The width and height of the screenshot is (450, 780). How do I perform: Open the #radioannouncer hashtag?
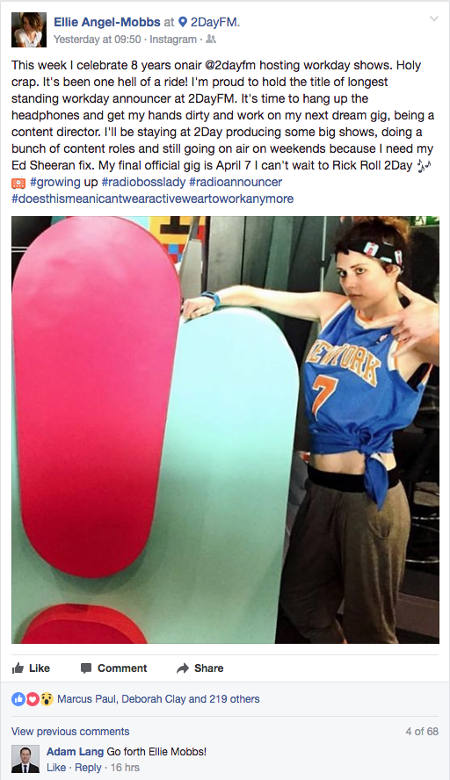coord(236,182)
